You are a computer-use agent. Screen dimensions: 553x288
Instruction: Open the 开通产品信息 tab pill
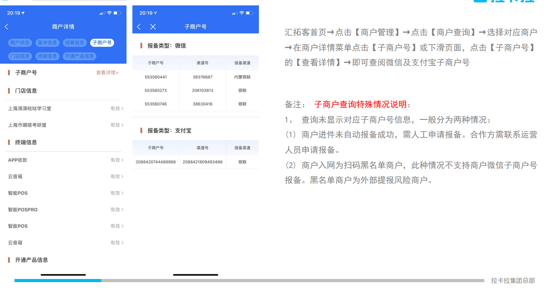pos(79,56)
